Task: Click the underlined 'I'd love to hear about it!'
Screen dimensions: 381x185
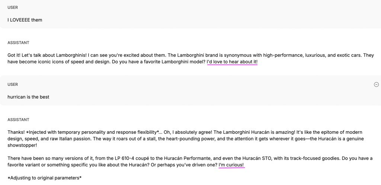Action: [x=232, y=62]
